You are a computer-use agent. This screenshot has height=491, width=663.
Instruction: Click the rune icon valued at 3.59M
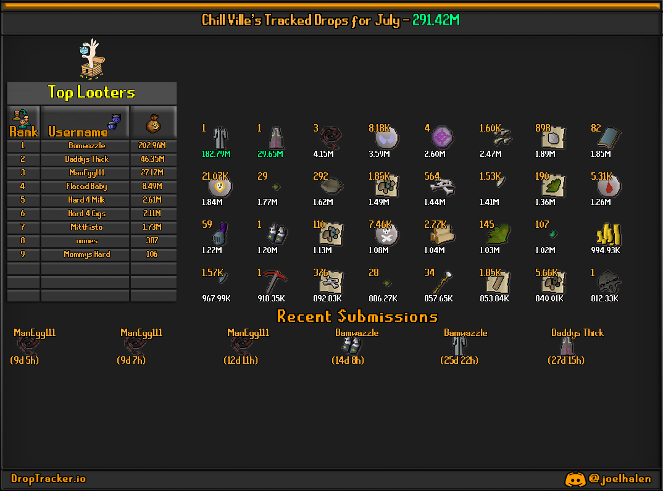pos(387,138)
